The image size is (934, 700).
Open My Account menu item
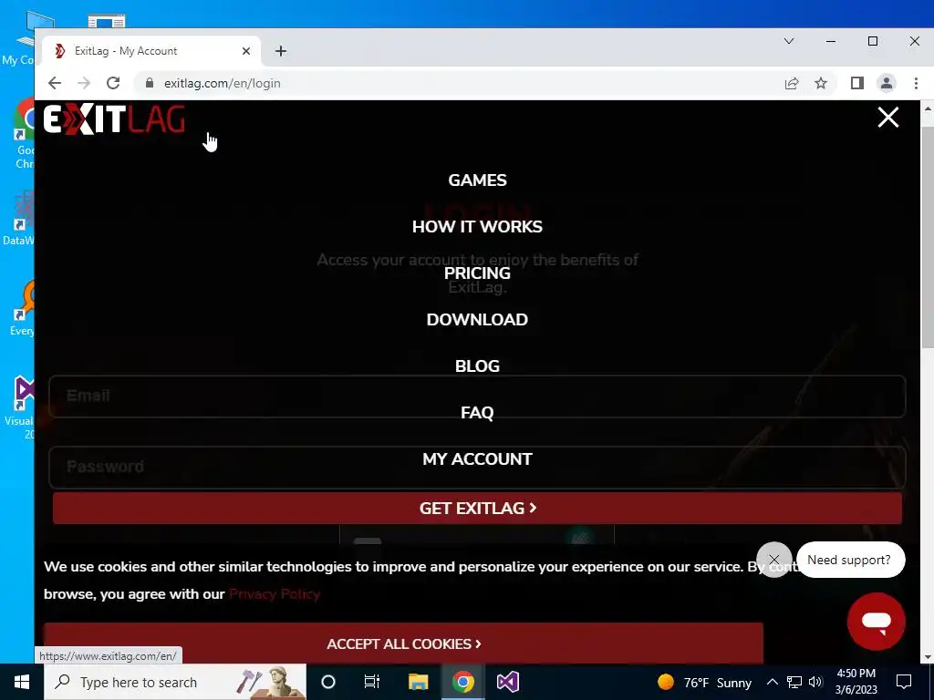pyautogui.click(x=477, y=459)
